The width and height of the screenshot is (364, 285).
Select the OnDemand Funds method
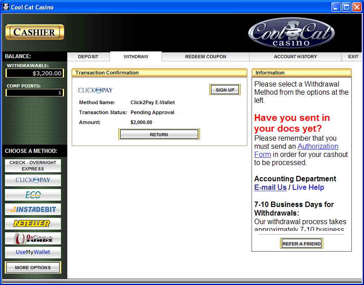pos(33,239)
